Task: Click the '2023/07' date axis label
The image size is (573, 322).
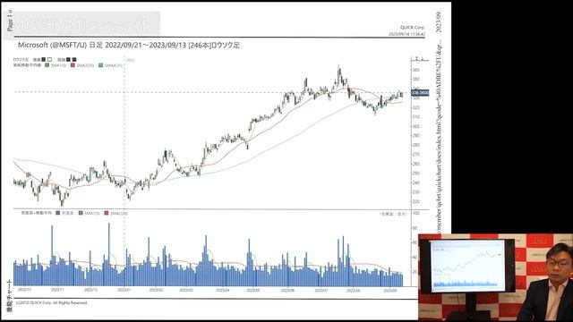Action: (321, 290)
